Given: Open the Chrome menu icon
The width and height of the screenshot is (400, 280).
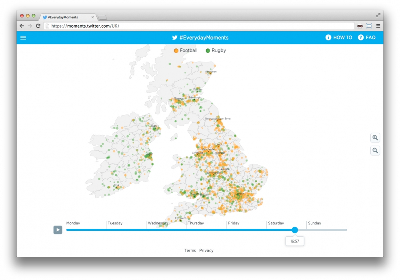Looking at the screenshot, I should coord(378,26).
